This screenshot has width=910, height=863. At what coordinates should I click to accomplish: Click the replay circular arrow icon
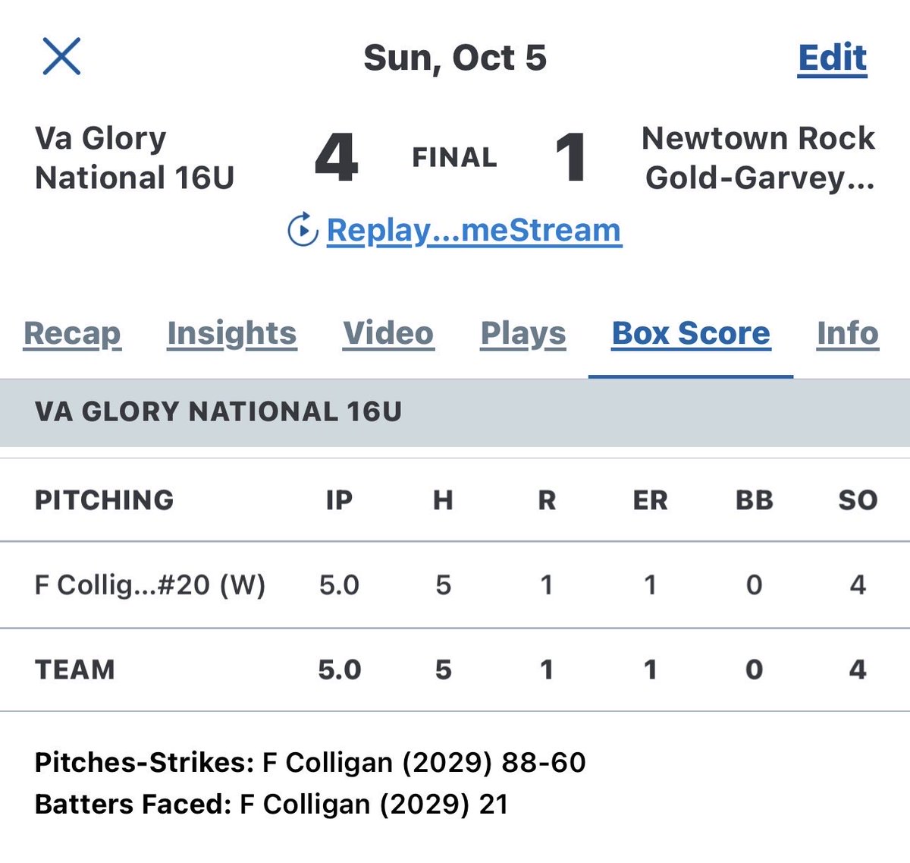(302, 229)
